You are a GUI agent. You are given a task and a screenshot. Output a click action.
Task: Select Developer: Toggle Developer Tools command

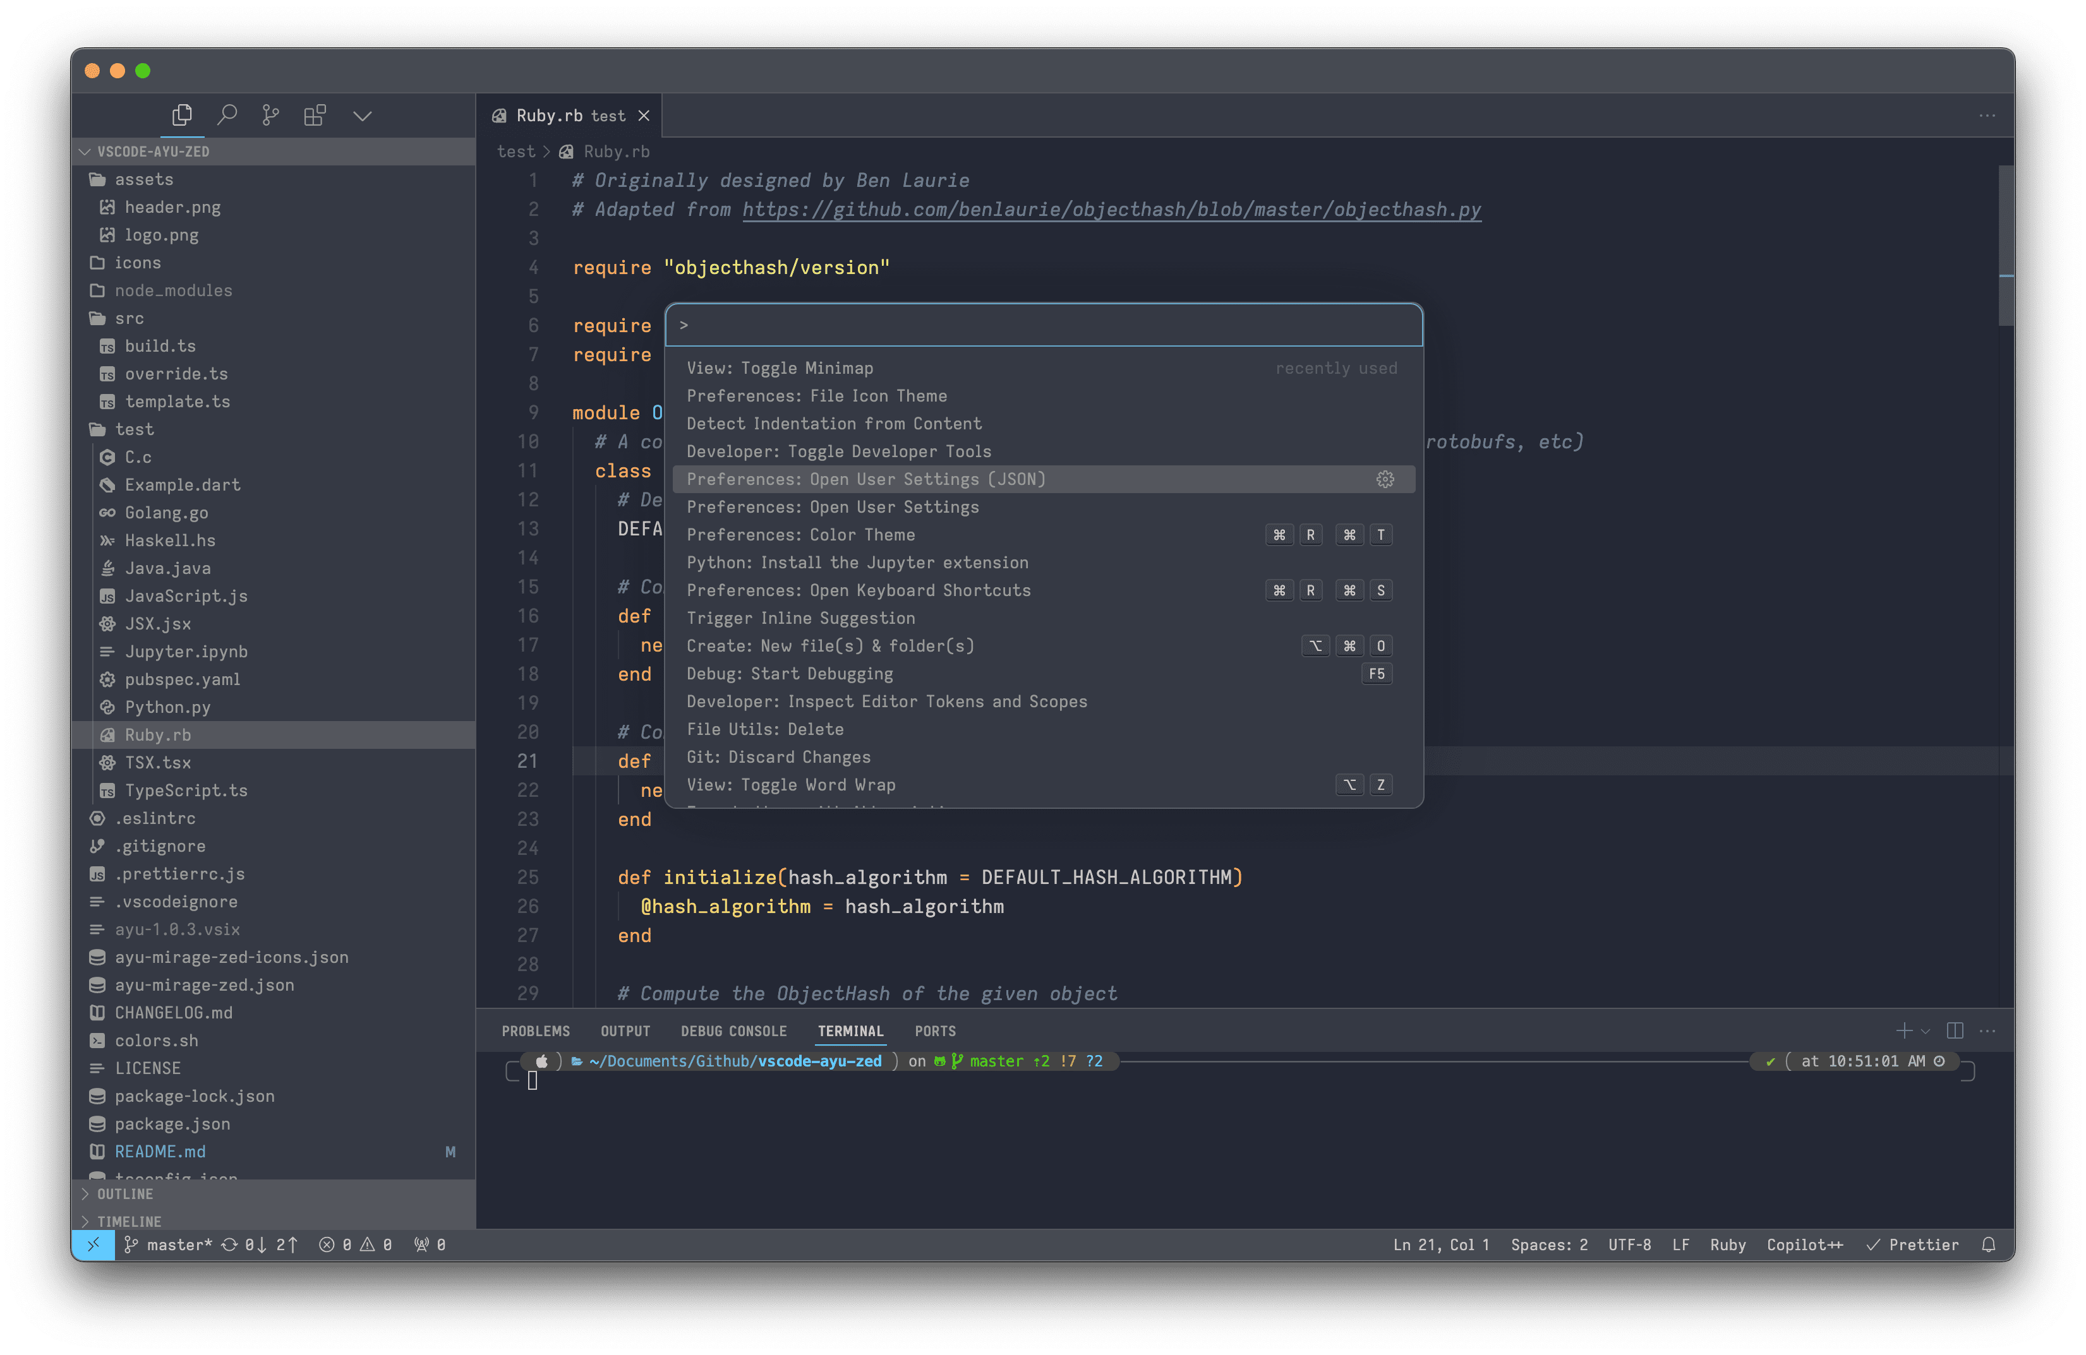pyautogui.click(x=839, y=451)
